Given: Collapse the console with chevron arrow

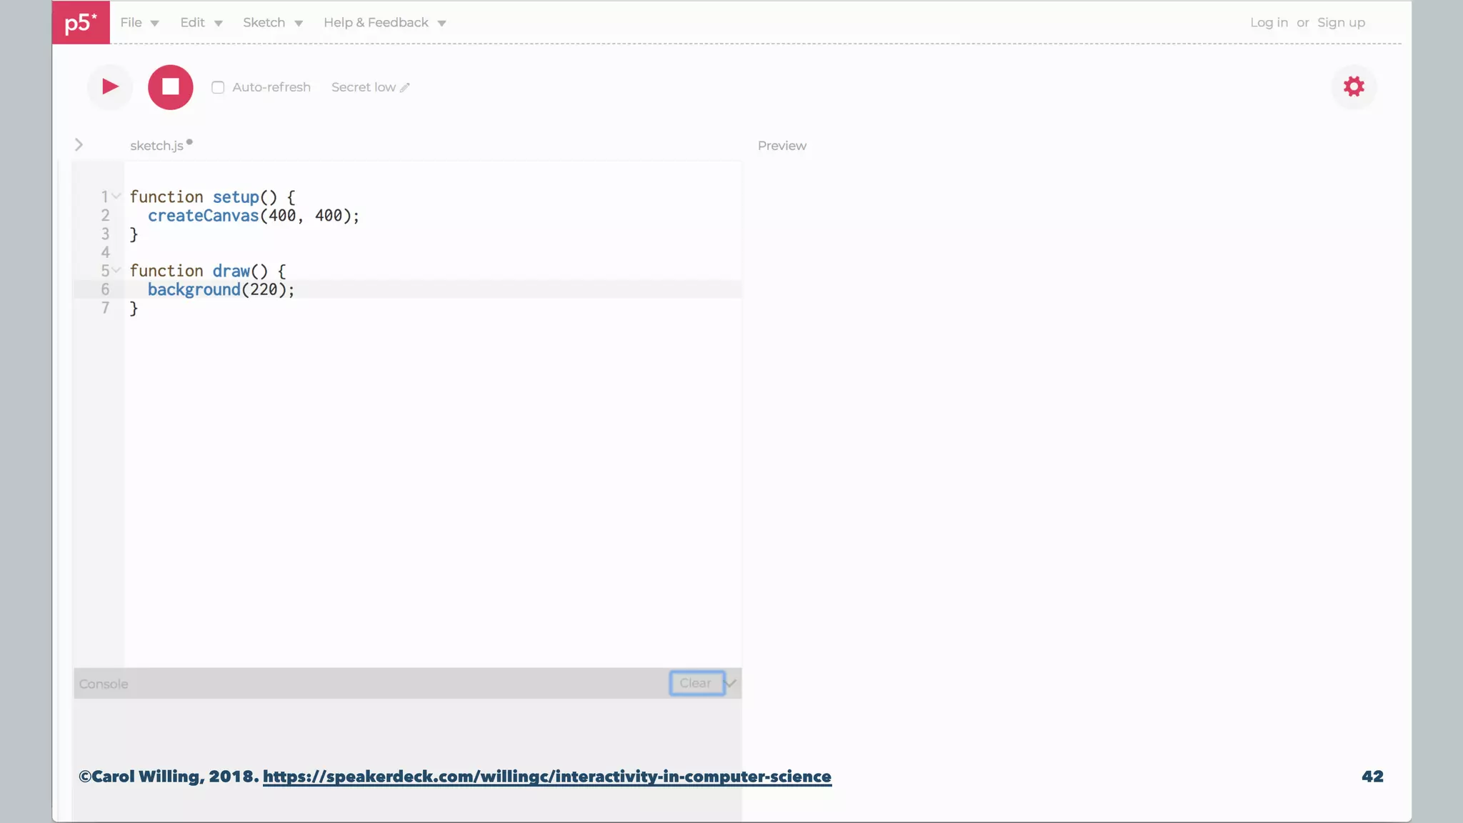Looking at the screenshot, I should [x=731, y=683].
